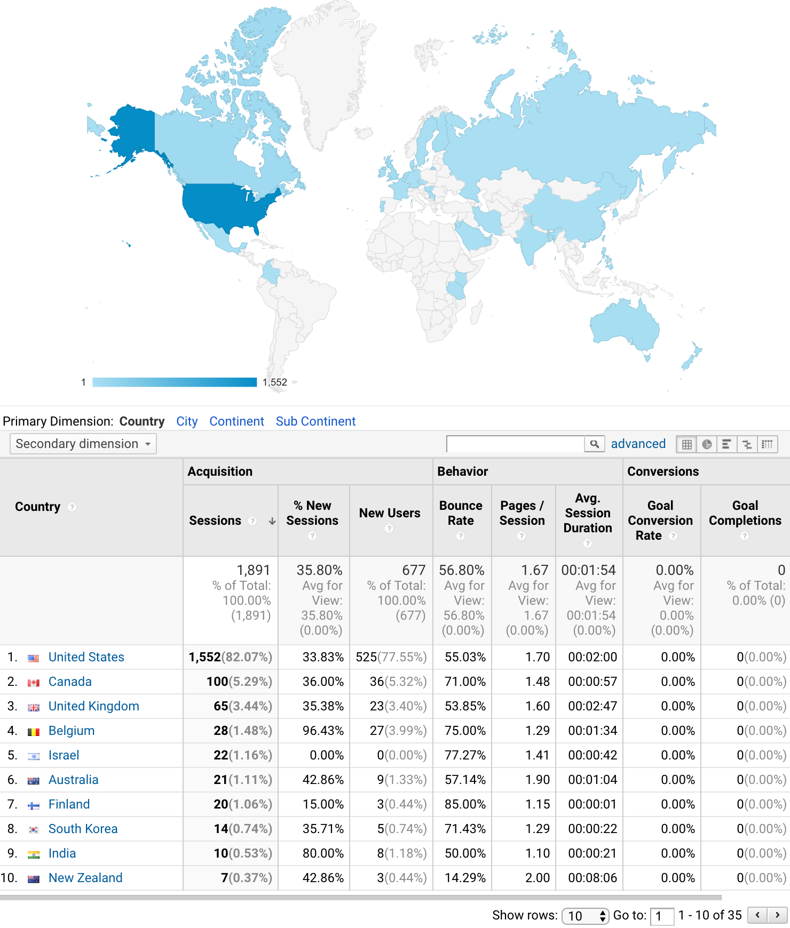Switch to Pivot view icon
Image resolution: width=790 pixels, height=928 pixels.
pos(767,444)
